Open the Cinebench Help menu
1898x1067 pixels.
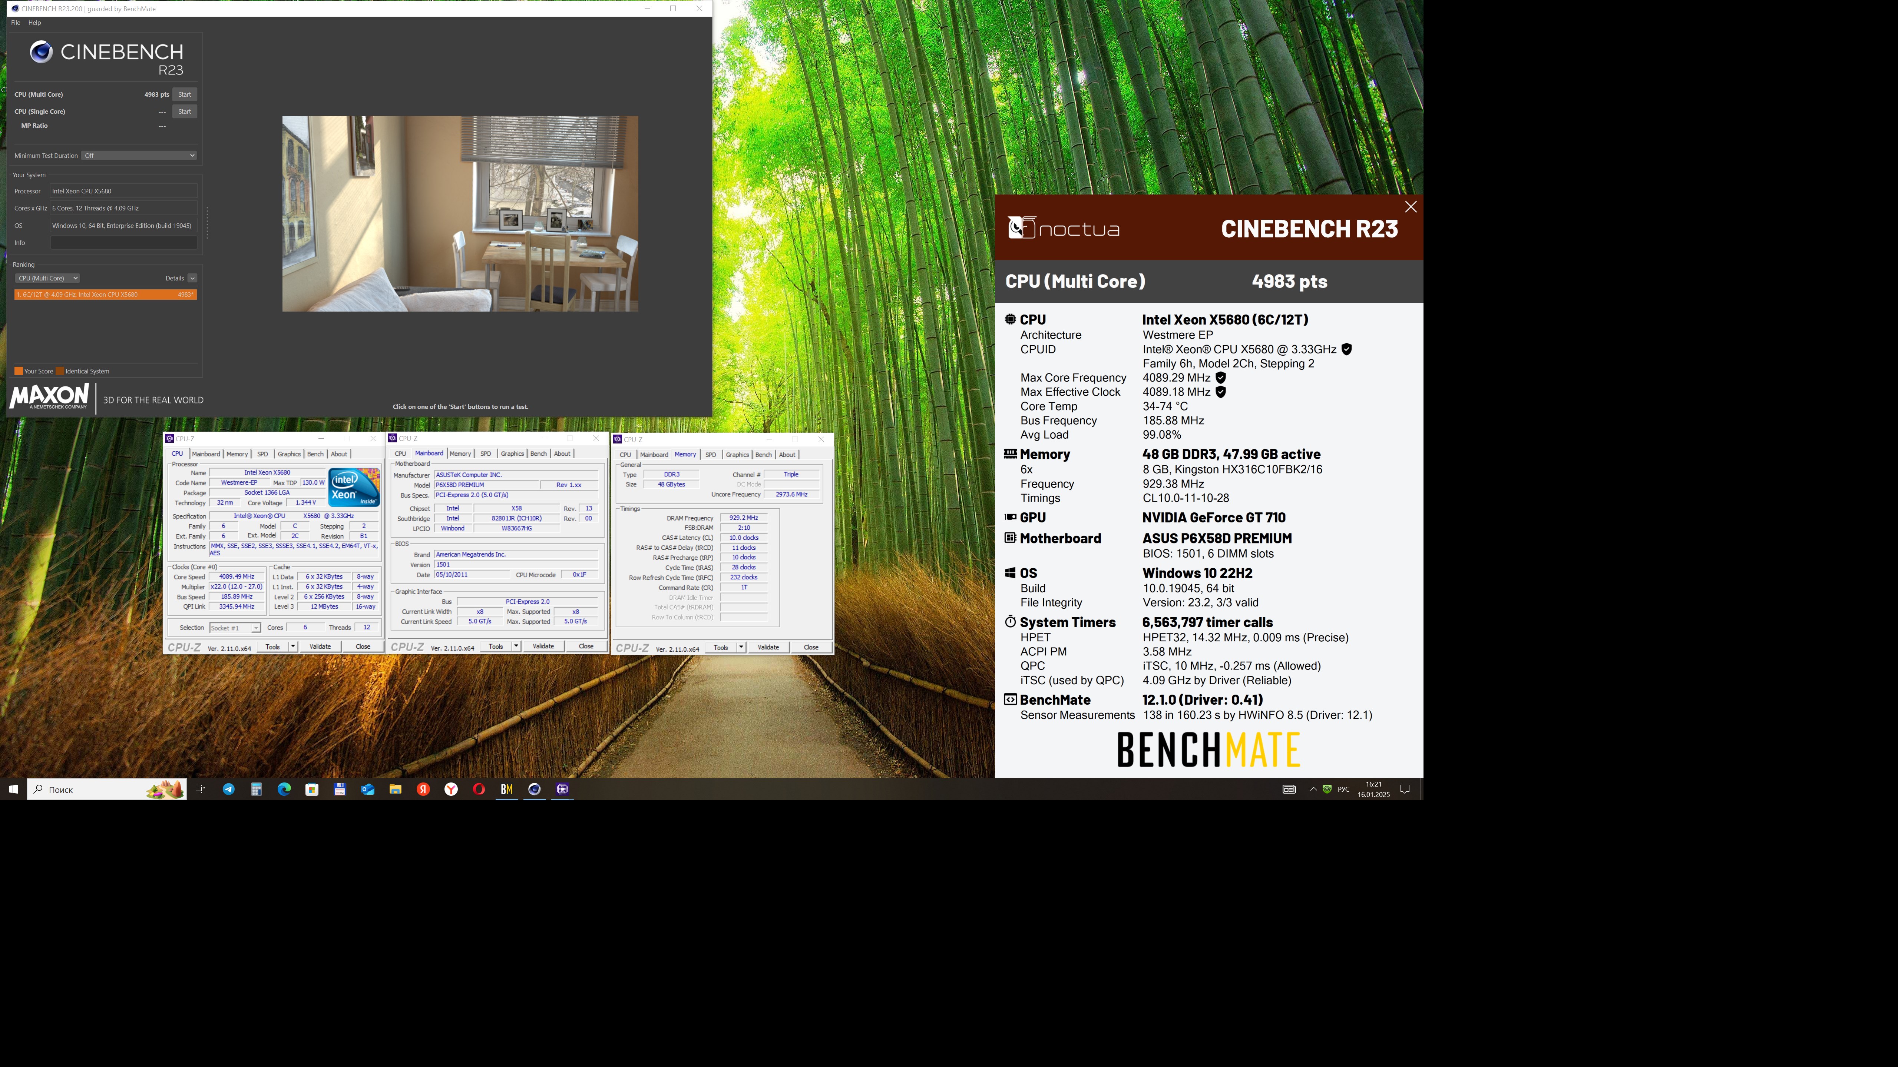tap(34, 23)
